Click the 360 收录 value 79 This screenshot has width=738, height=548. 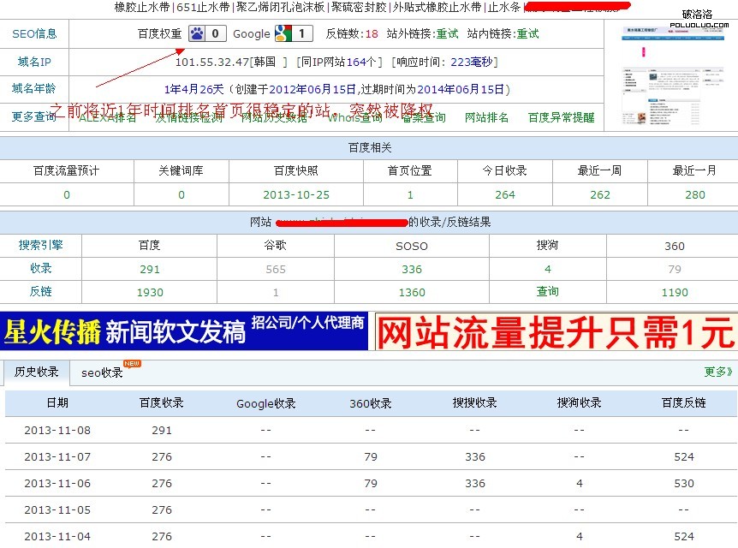pyautogui.click(x=675, y=270)
